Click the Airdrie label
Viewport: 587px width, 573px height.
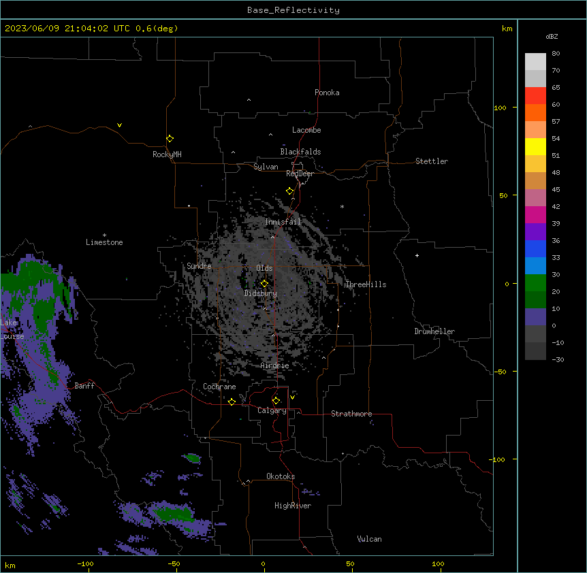[274, 365]
